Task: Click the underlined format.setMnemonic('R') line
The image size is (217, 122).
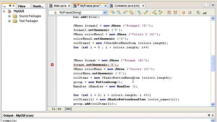Action: tap(96, 65)
